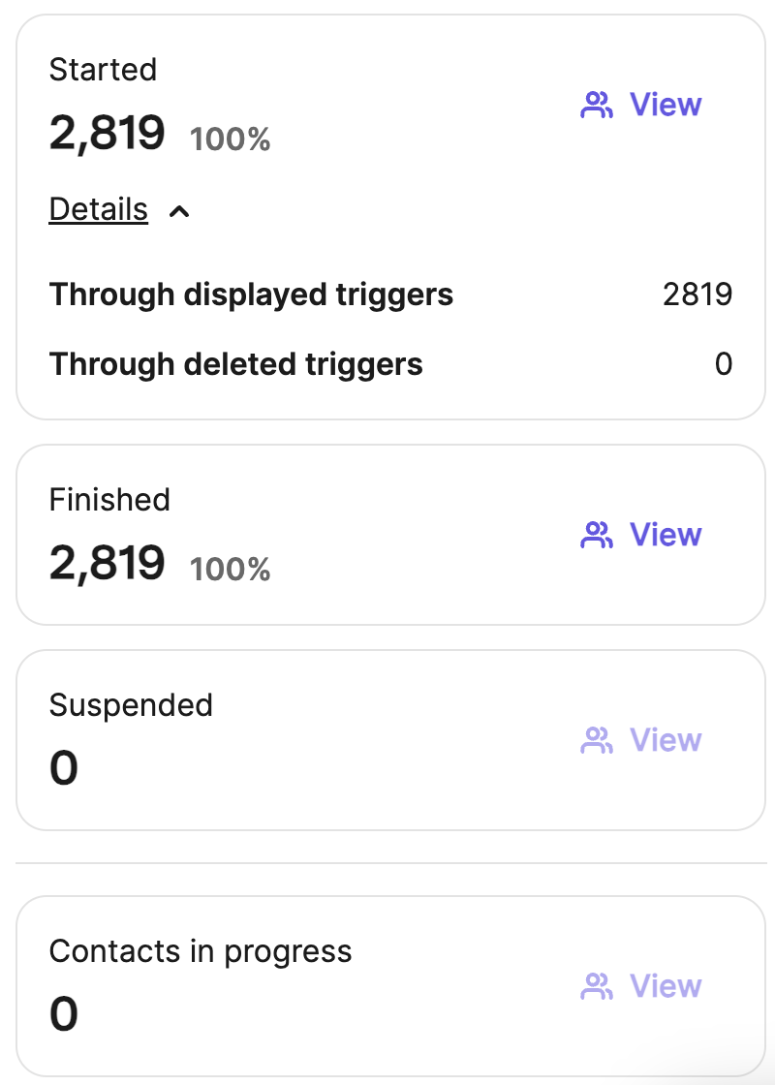Image resolution: width=775 pixels, height=1085 pixels.
Task: Open the View link for Finished contacts
Action: tap(666, 535)
